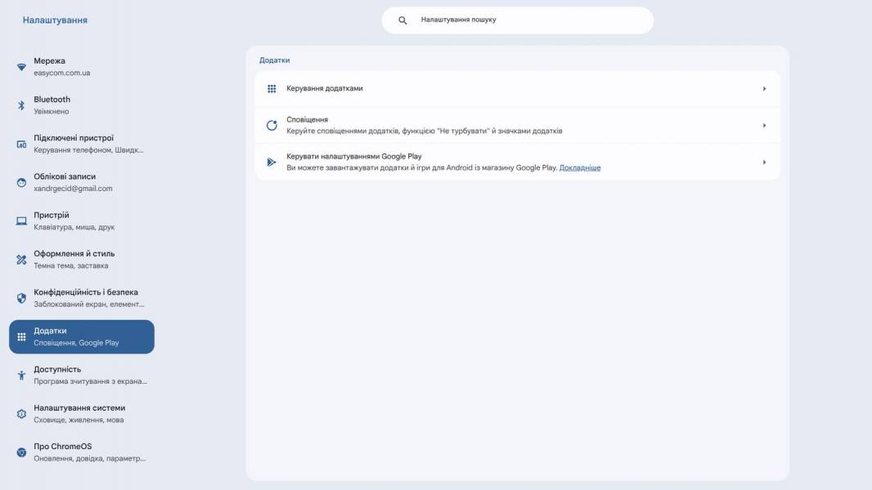Click the Оформлення й стиль brush icon

point(21,260)
